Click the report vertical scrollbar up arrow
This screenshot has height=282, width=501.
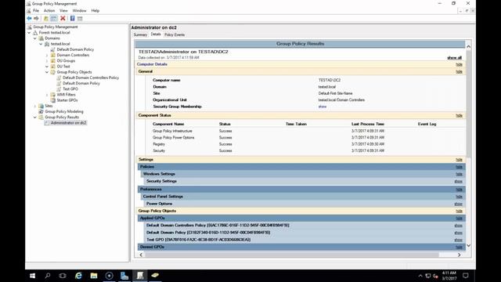coord(468,47)
